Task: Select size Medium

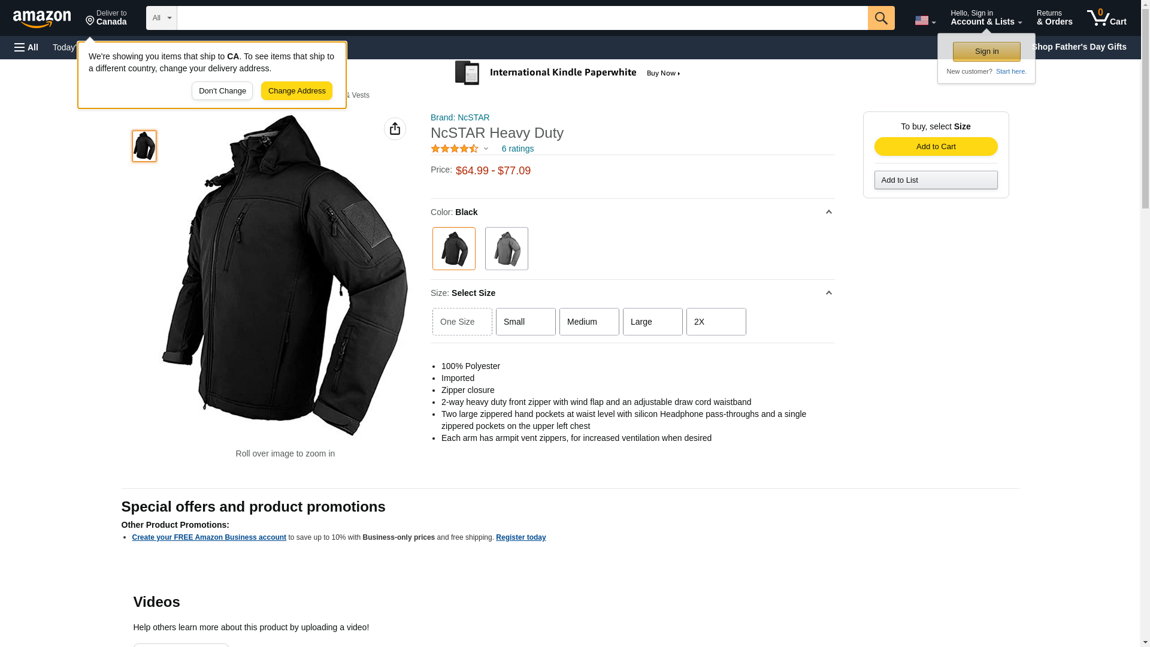Action: 589,322
